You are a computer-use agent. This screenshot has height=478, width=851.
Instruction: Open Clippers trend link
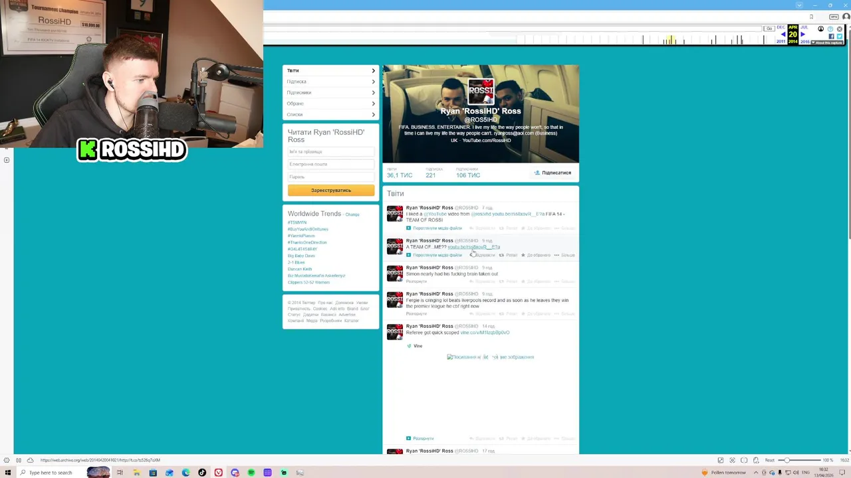(308, 282)
